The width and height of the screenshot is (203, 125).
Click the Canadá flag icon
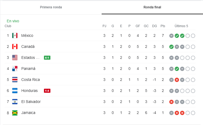(15, 47)
